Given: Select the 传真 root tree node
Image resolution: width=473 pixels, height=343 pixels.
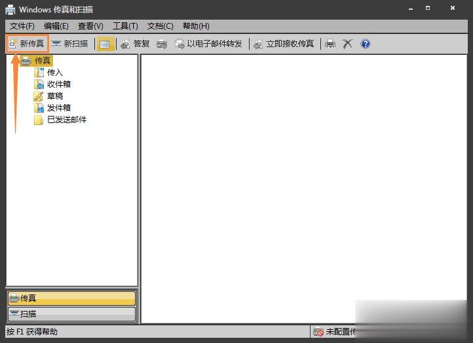Looking at the screenshot, I should coord(37,61).
